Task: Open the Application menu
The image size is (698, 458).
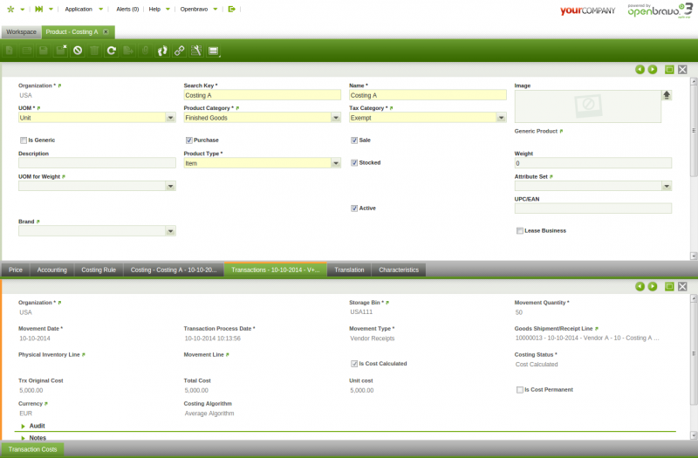Action: click(x=83, y=9)
